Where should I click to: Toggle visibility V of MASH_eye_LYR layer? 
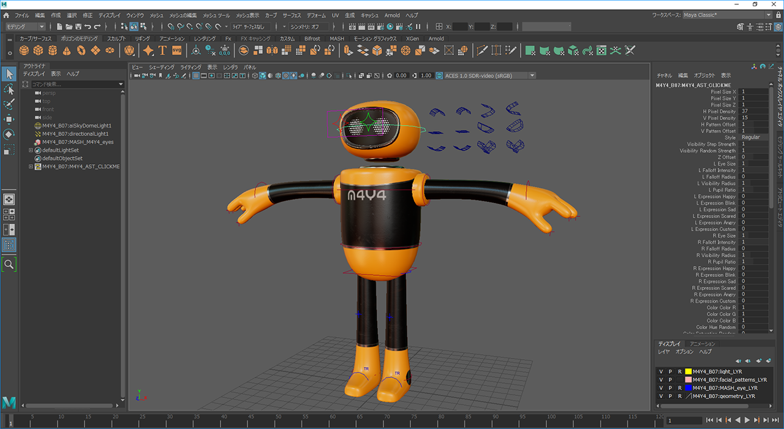[x=661, y=388]
